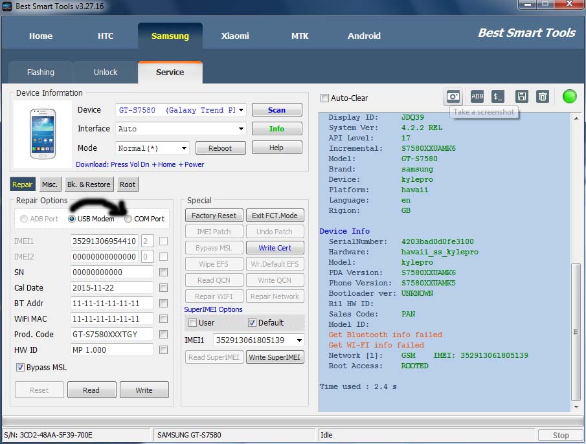Open the Root section tab
The width and height of the screenshot is (586, 444).
pyautogui.click(x=128, y=184)
